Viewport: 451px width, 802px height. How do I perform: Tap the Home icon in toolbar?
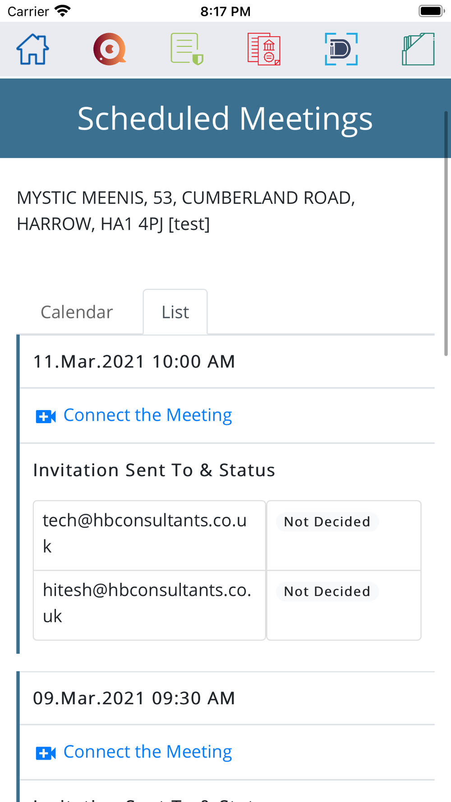click(33, 49)
